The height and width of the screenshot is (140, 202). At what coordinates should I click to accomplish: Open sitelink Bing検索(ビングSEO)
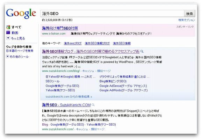point(113,81)
